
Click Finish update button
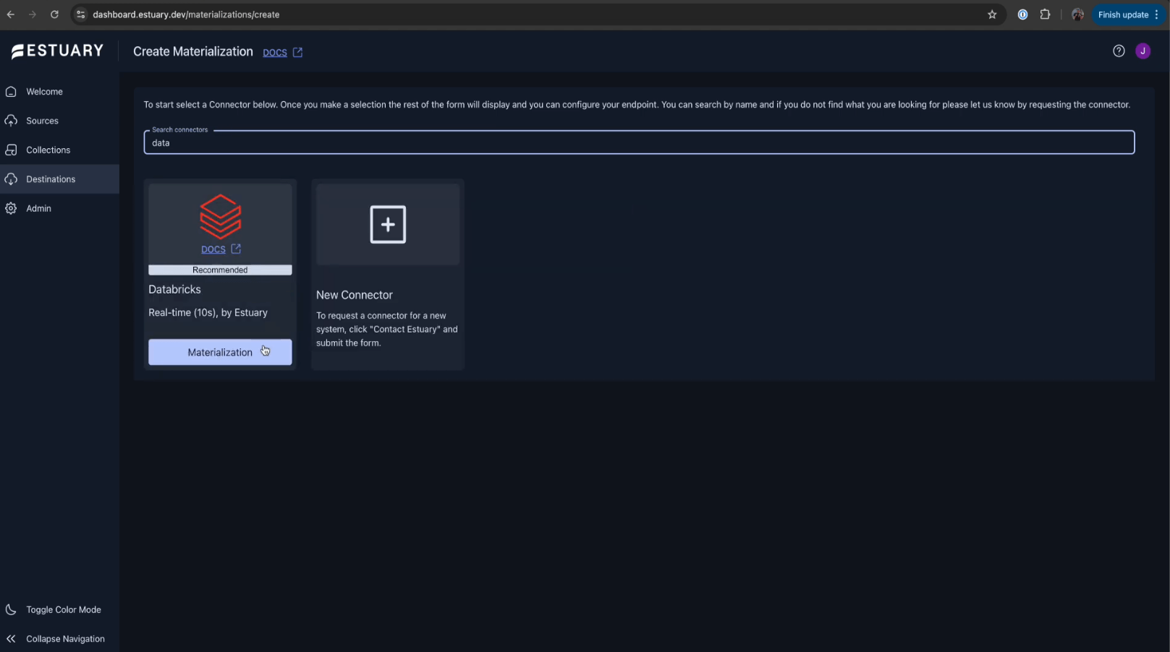1123,14
